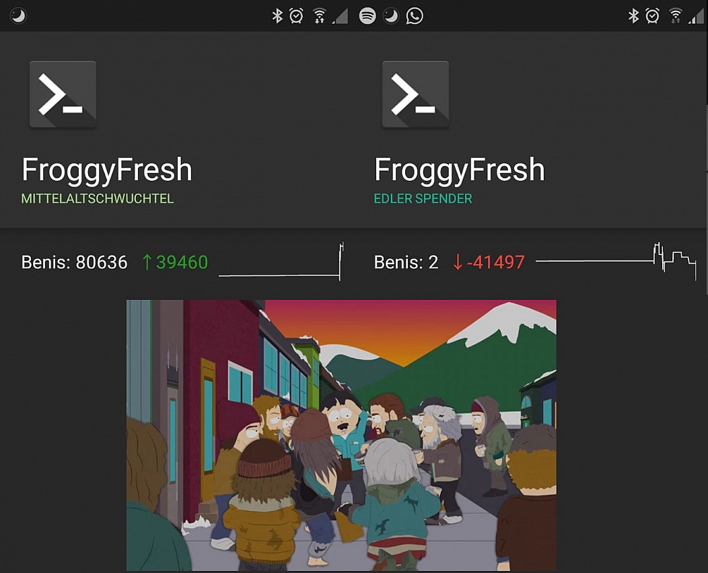
Task: Click the Benis 80636 score graph
Action: click(x=281, y=262)
